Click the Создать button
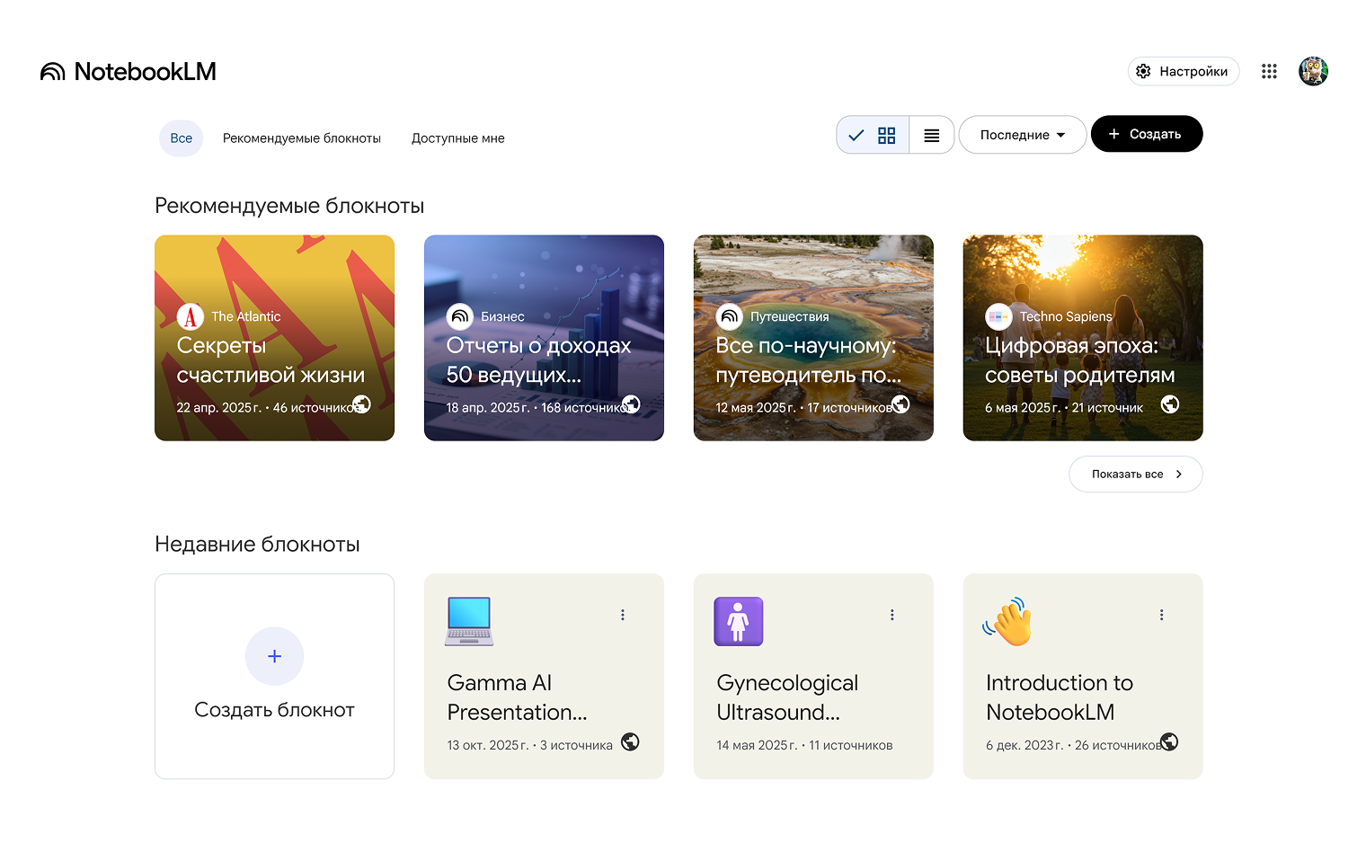The width and height of the screenshot is (1366, 852). point(1146,134)
